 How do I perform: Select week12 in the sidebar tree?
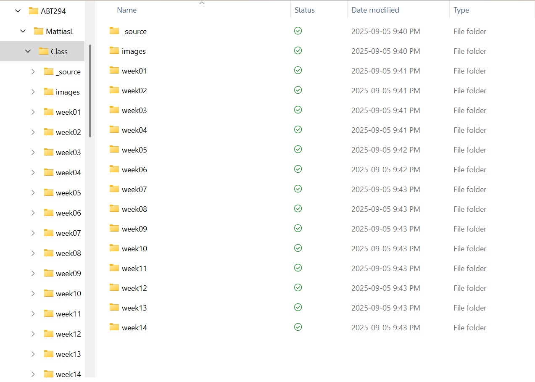click(x=68, y=334)
